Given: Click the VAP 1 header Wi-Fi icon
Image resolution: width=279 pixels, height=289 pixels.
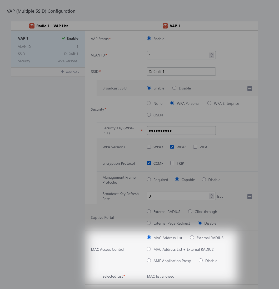Looking at the screenshot, I should pyautogui.click(x=165, y=26).
